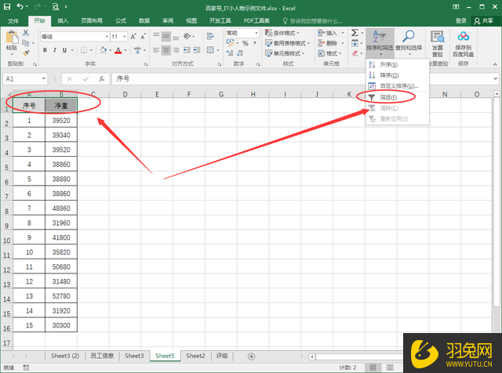Switch to the Data ribbon tab

[x=144, y=21]
